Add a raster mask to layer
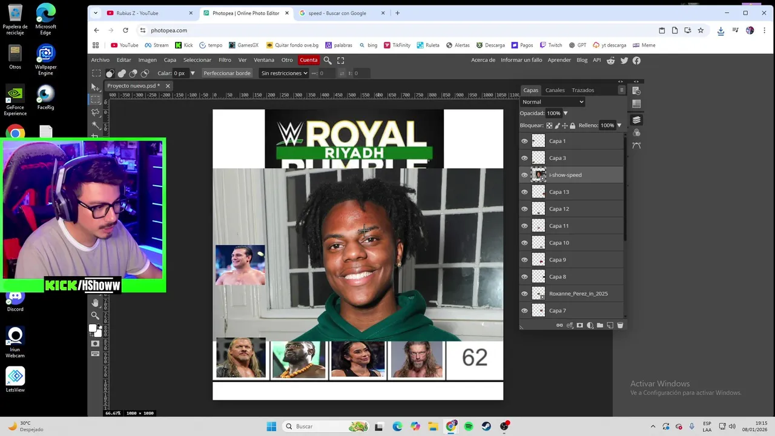The height and width of the screenshot is (436, 775). (580, 325)
